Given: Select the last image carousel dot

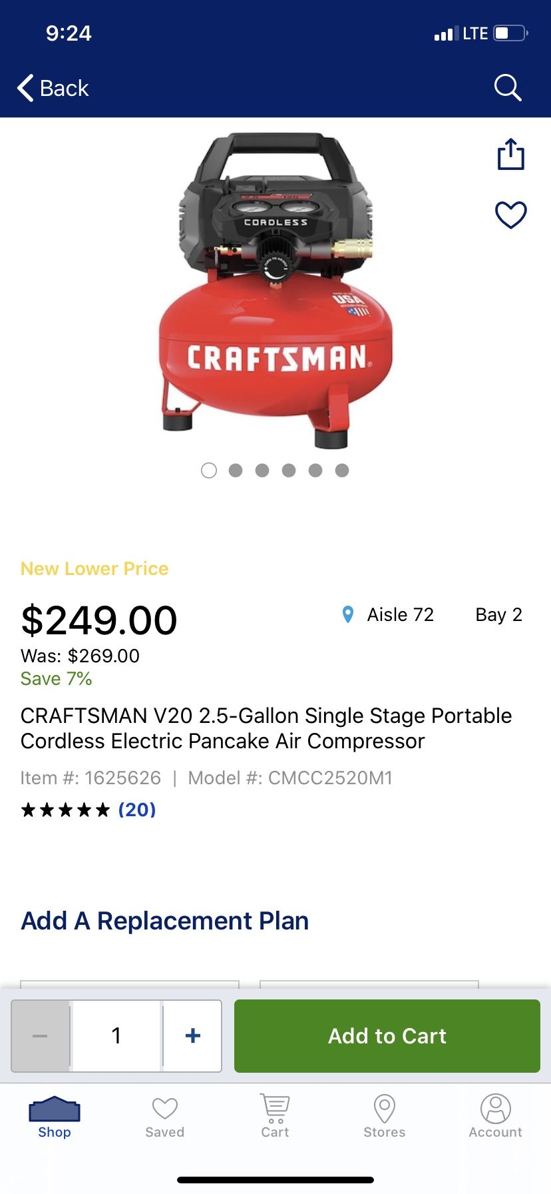Looking at the screenshot, I should coord(342,470).
